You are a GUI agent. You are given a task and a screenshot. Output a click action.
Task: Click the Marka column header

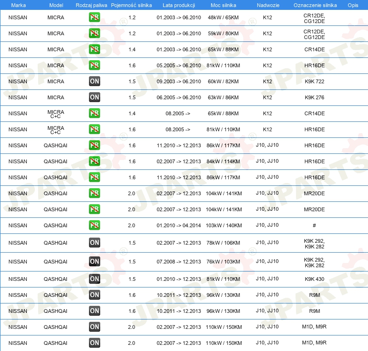[18, 5]
